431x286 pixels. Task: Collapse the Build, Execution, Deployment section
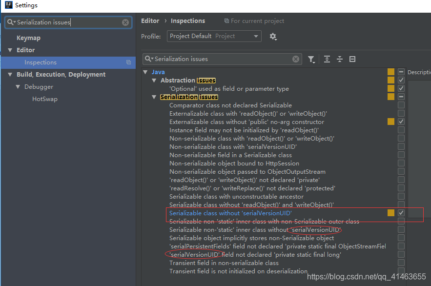[10, 74]
